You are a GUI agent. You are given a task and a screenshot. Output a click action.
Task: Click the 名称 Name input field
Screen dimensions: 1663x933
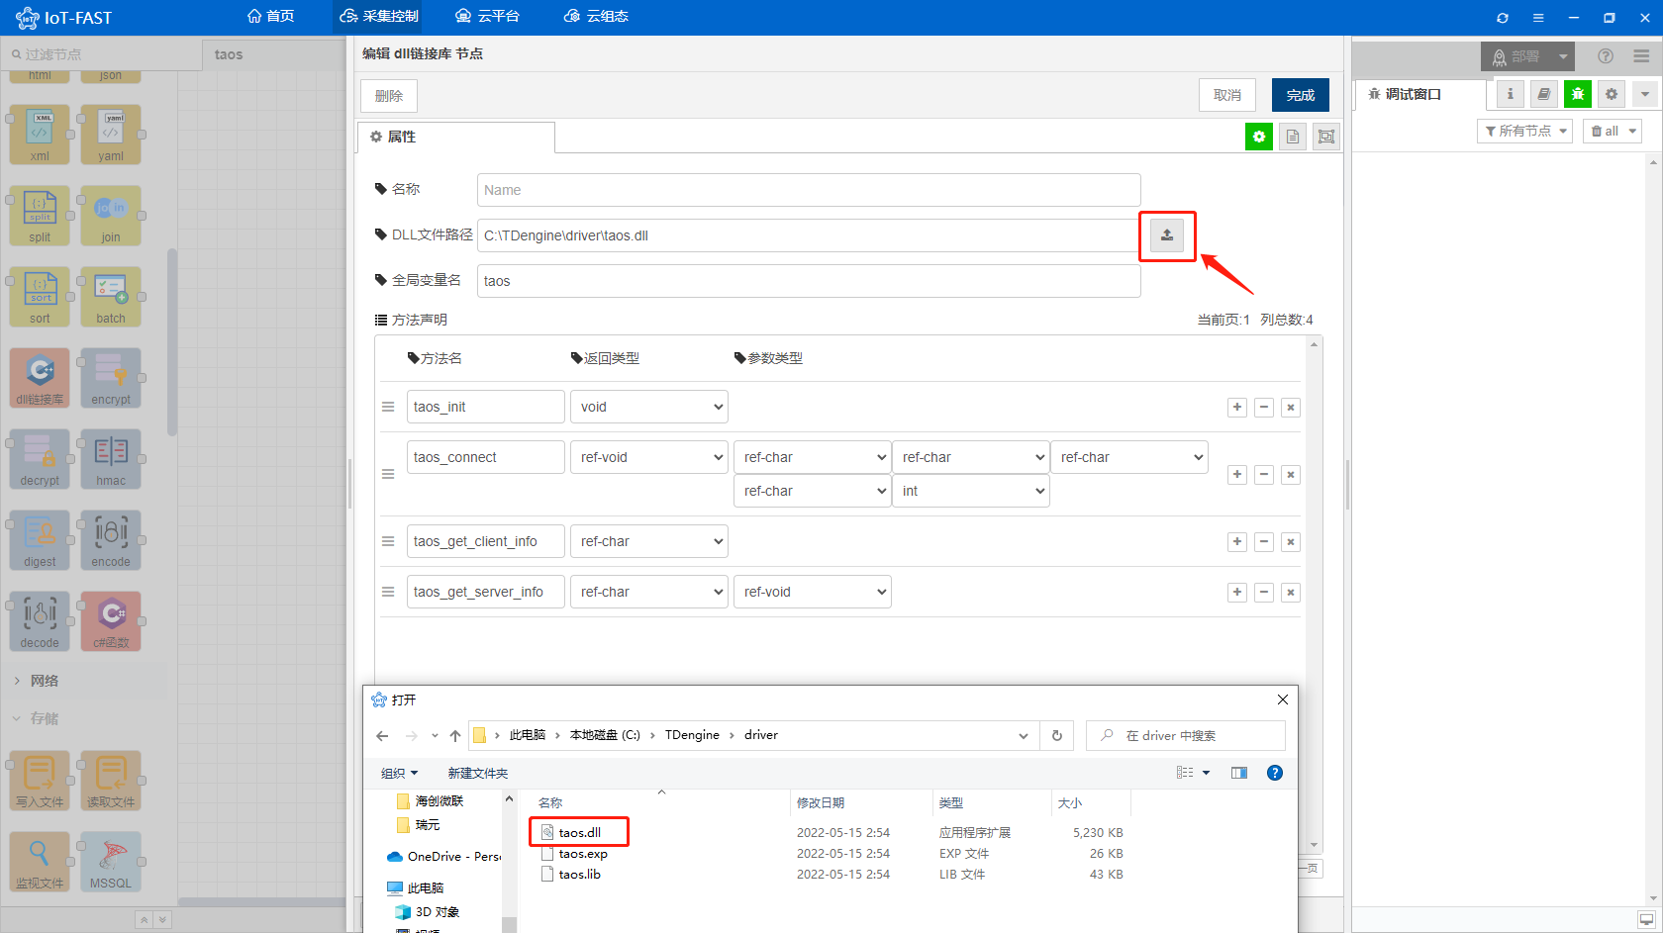point(809,190)
